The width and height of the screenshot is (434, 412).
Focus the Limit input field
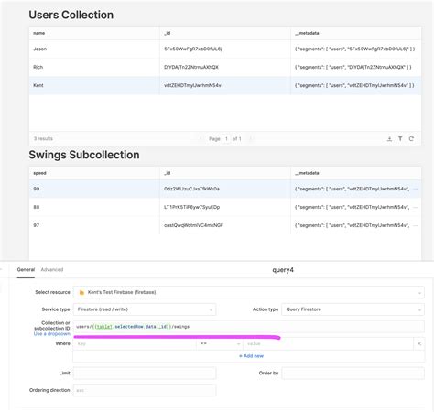145,373
